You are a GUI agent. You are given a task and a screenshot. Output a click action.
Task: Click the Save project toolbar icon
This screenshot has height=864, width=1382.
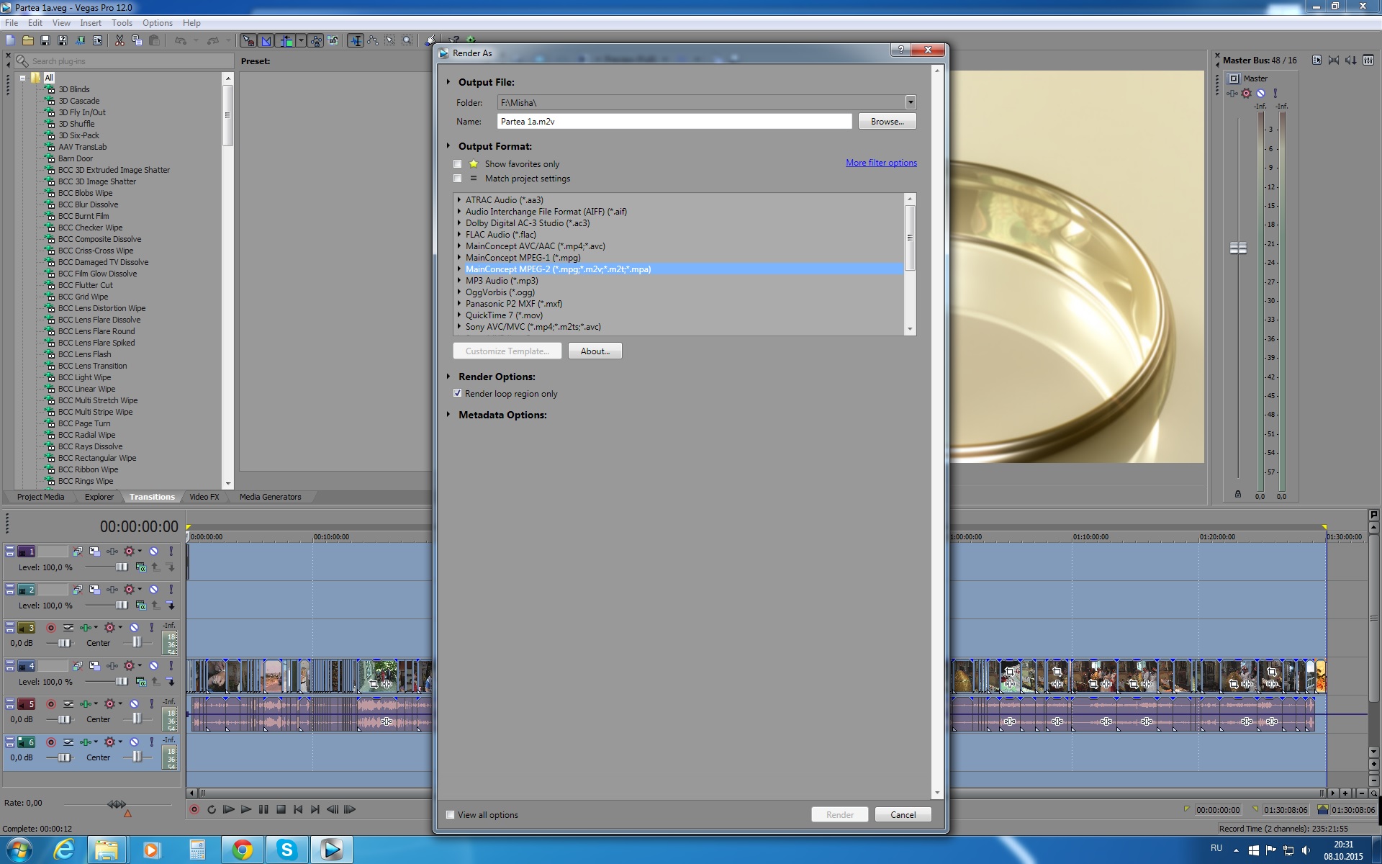click(45, 41)
